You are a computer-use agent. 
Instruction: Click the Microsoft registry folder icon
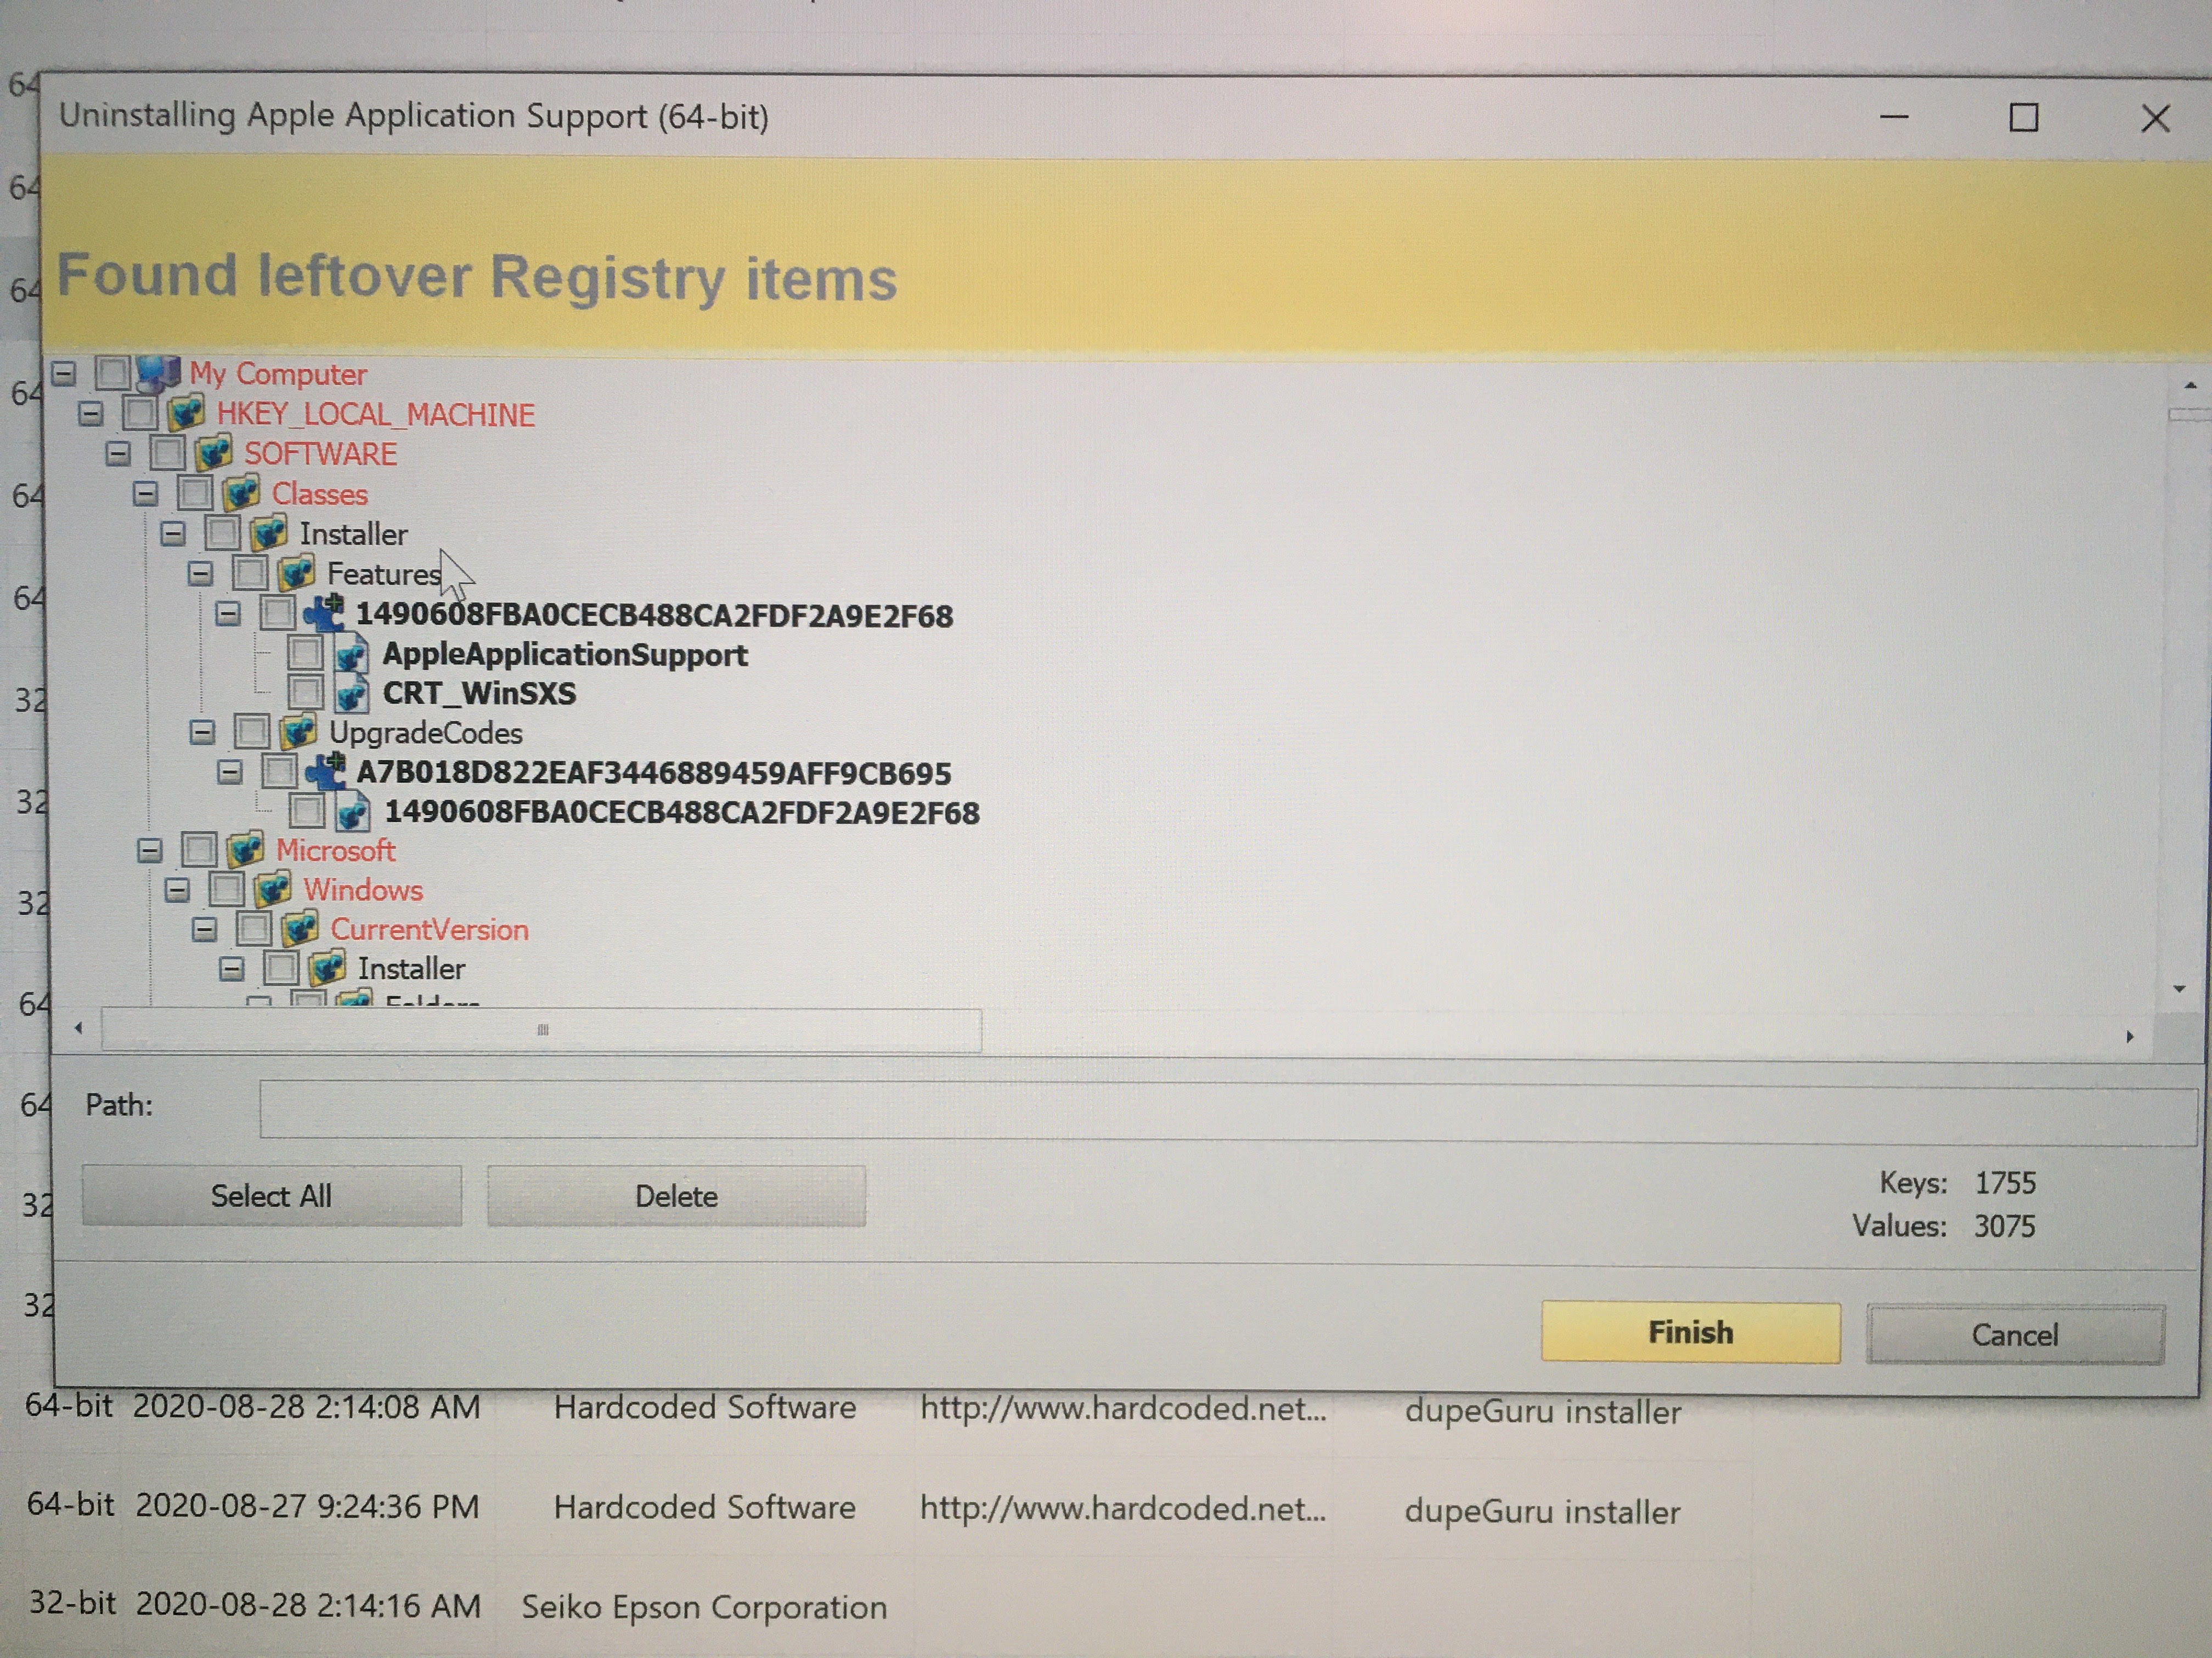point(245,850)
